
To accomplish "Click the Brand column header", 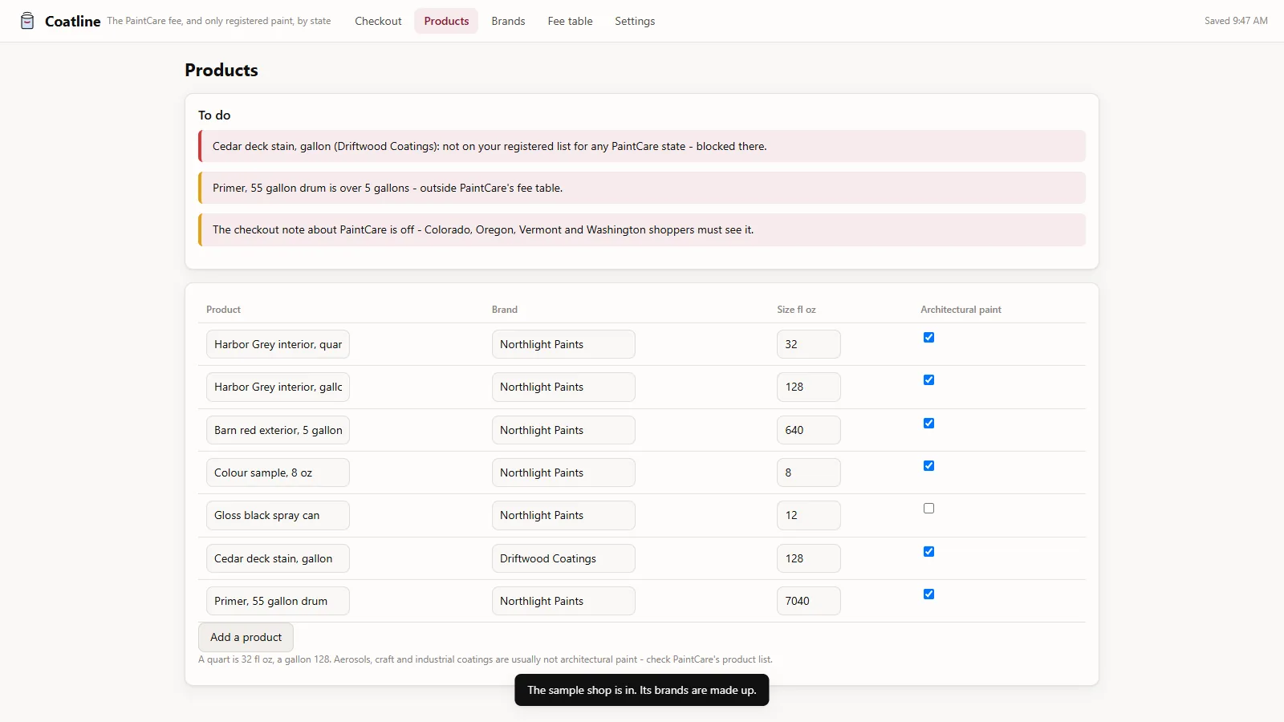I will point(505,310).
